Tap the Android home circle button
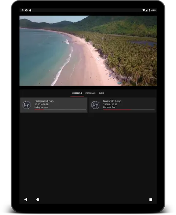 click(x=38, y=200)
